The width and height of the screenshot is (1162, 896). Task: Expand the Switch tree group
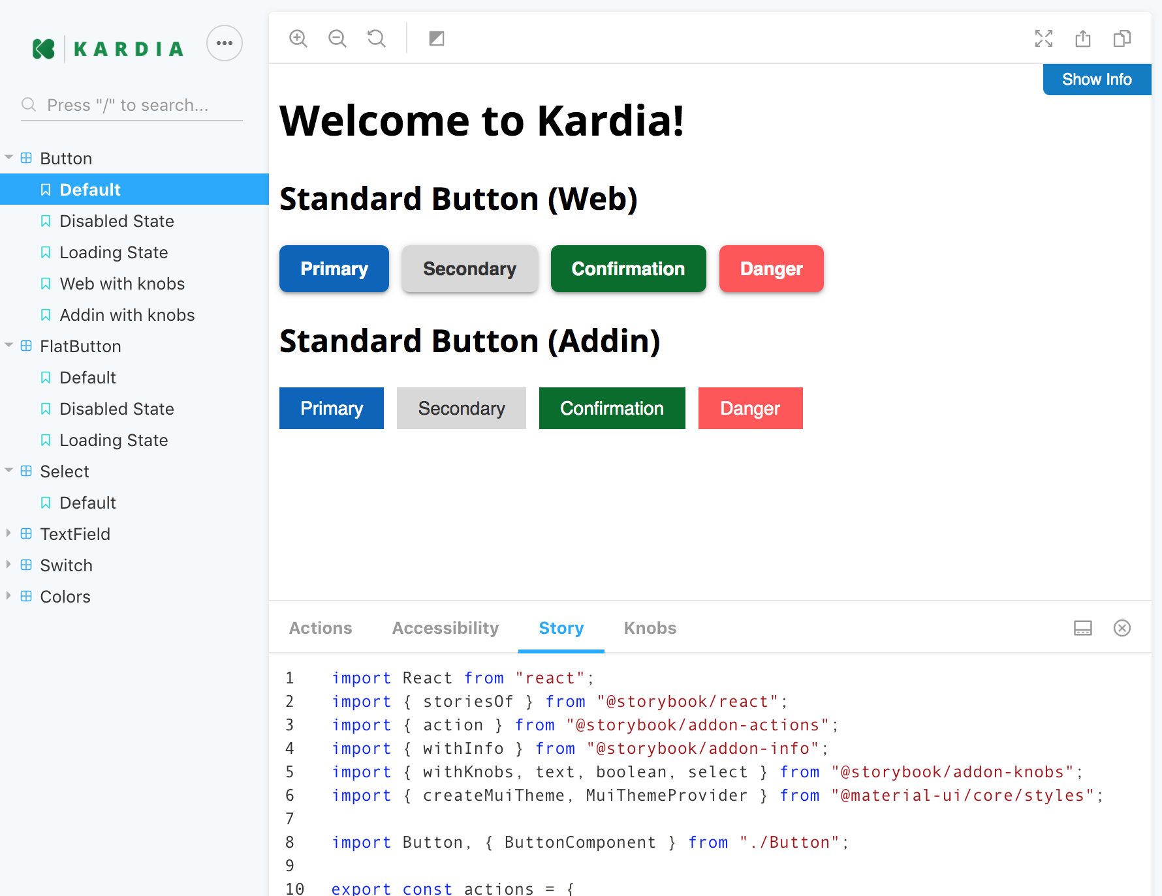pos(8,564)
